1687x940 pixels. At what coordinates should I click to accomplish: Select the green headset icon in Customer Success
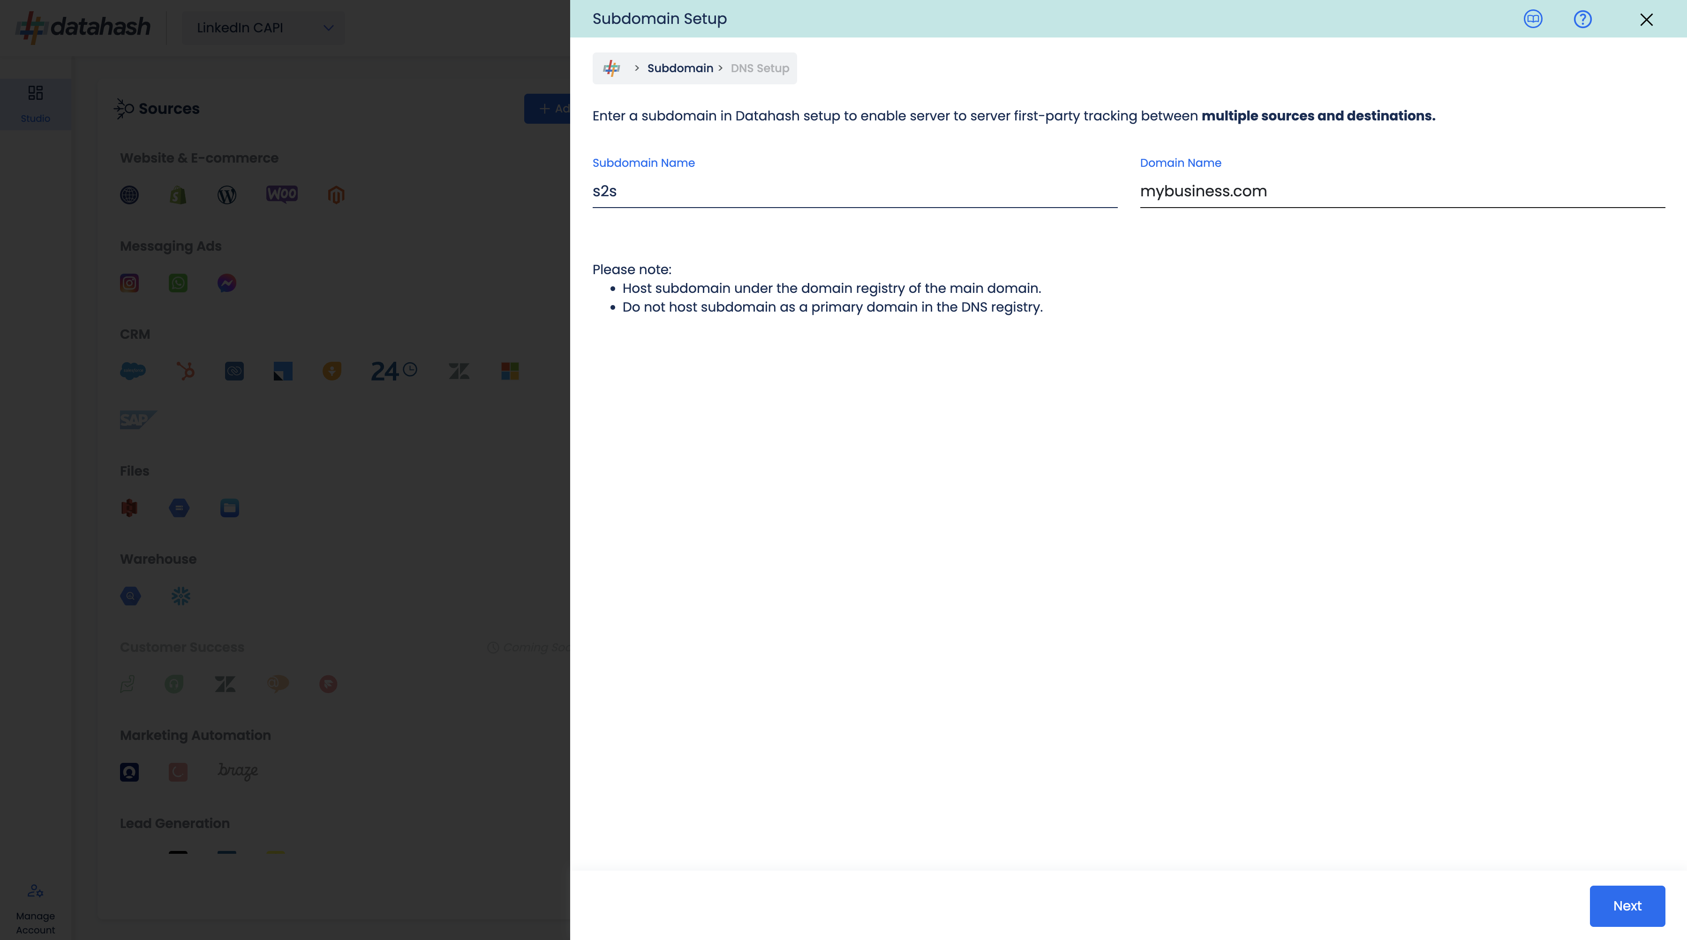click(173, 684)
